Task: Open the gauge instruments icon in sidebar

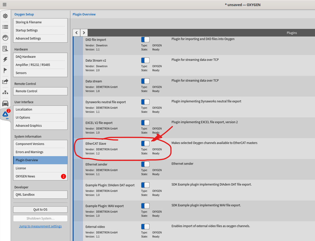Action: click(x=5, y=38)
